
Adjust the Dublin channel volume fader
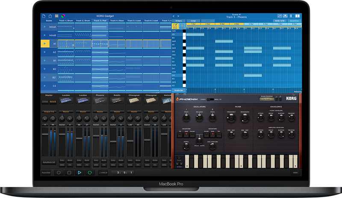point(113,141)
